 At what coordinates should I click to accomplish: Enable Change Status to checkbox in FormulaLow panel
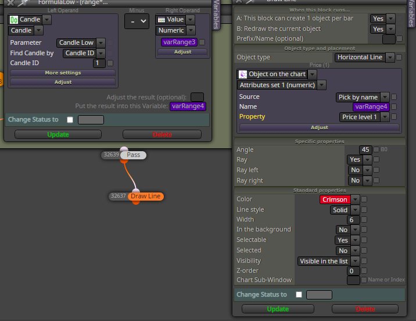70,120
